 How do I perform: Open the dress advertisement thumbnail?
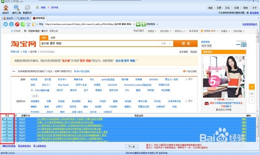224,77
